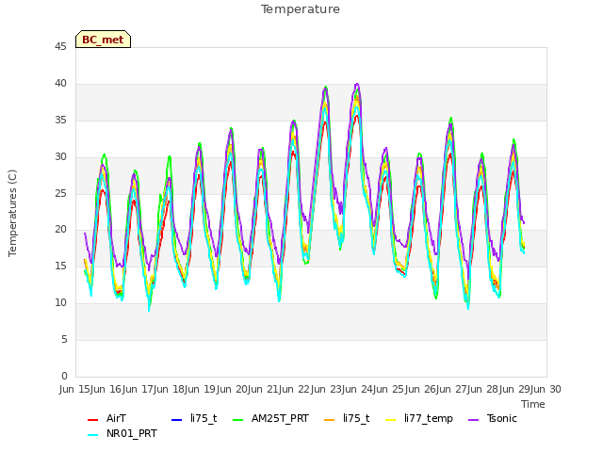The width and height of the screenshot is (603, 452).
Task: Click the red AirT legend swatch
Action: click(92, 420)
